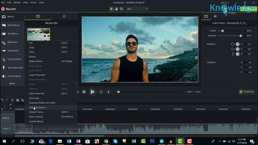Choose Ripple Delete from context menu

(x=51, y=61)
